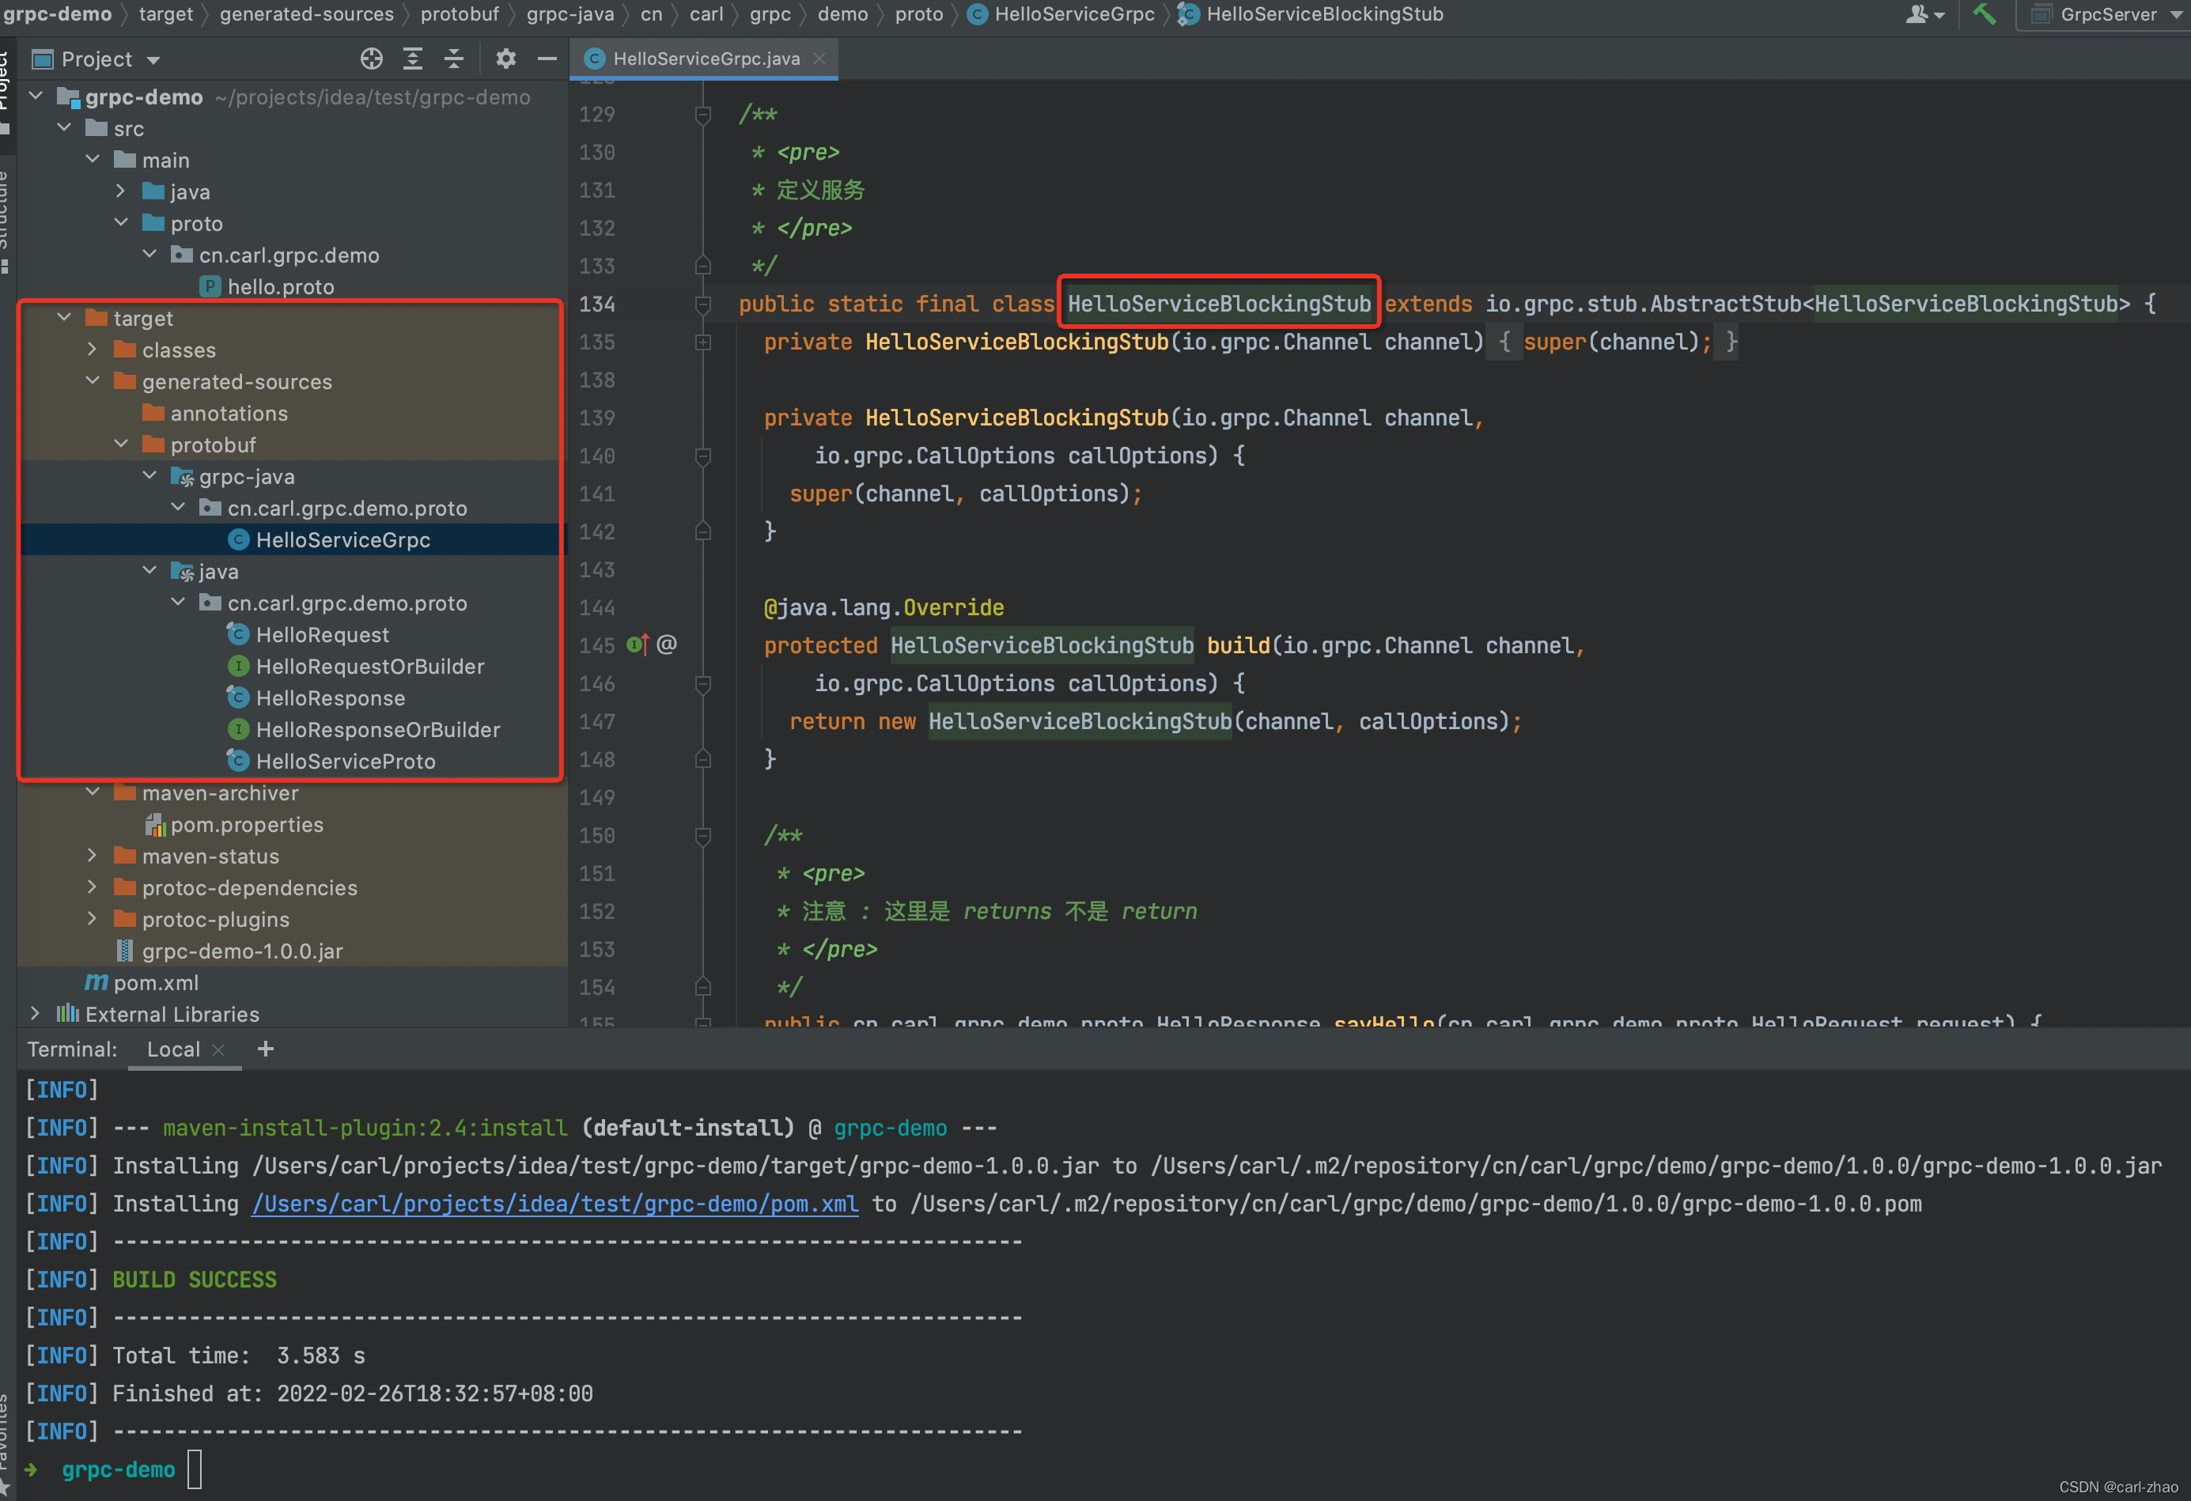Click the expand all icon in Project panel
The height and width of the screenshot is (1501, 2191).
(x=413, y=59)
